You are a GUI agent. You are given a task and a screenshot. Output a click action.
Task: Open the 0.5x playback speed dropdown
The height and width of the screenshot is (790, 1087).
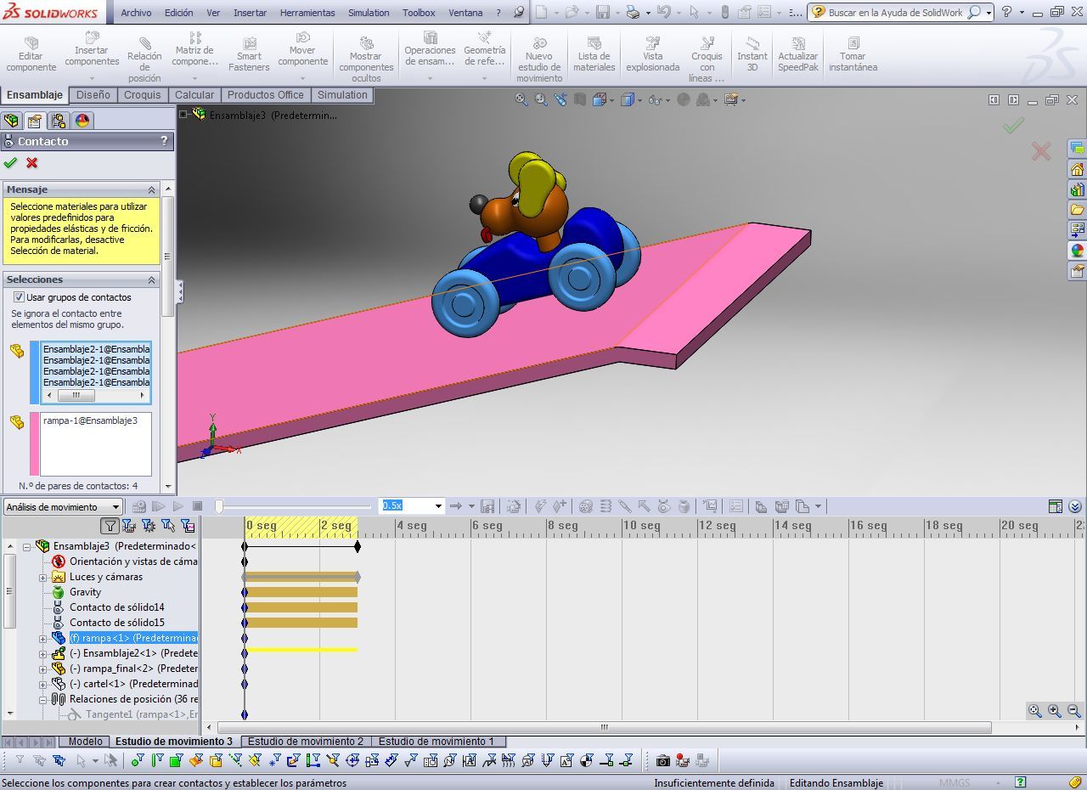pyautogui.click(x=438, y=506)
